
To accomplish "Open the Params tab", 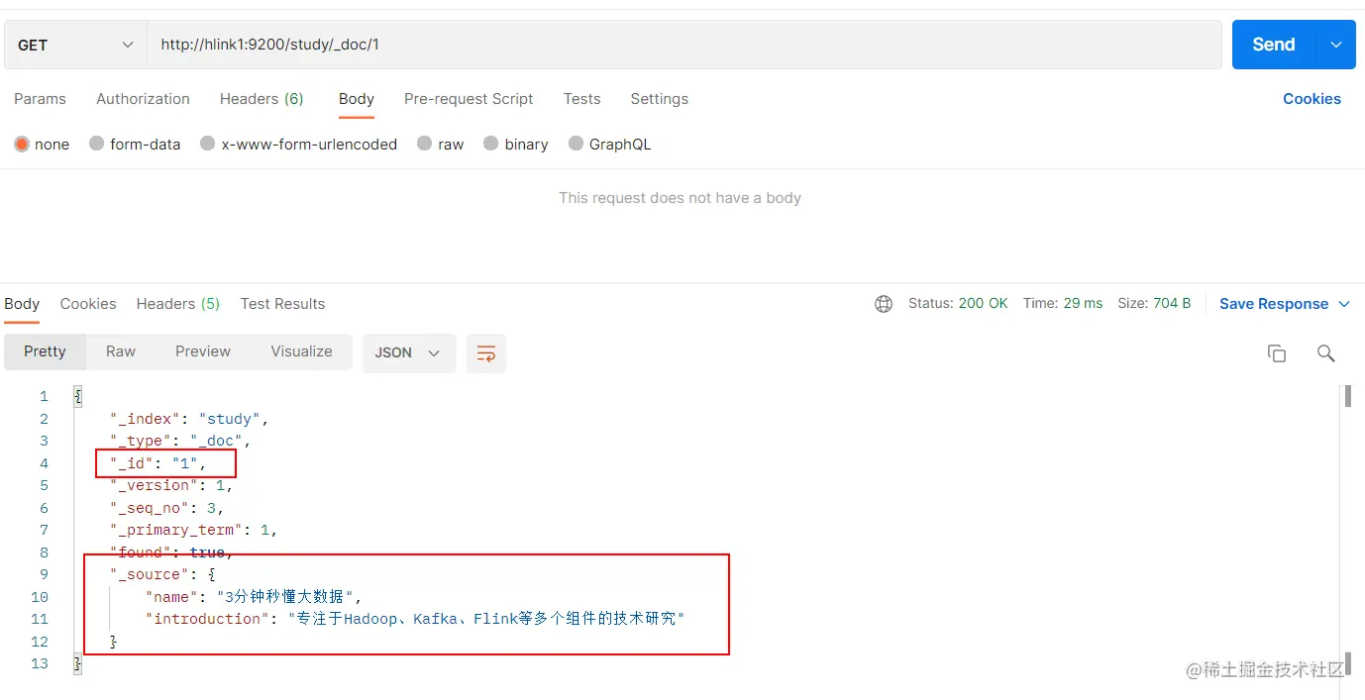I will [40, 99].
